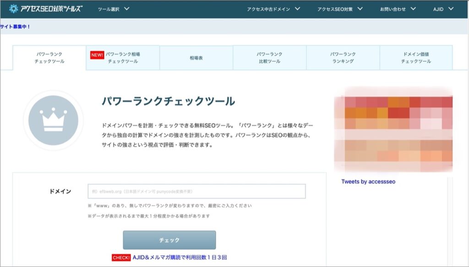
Task: Expand the ツール選択 dropdown chevron
Action: click(127, 9)
